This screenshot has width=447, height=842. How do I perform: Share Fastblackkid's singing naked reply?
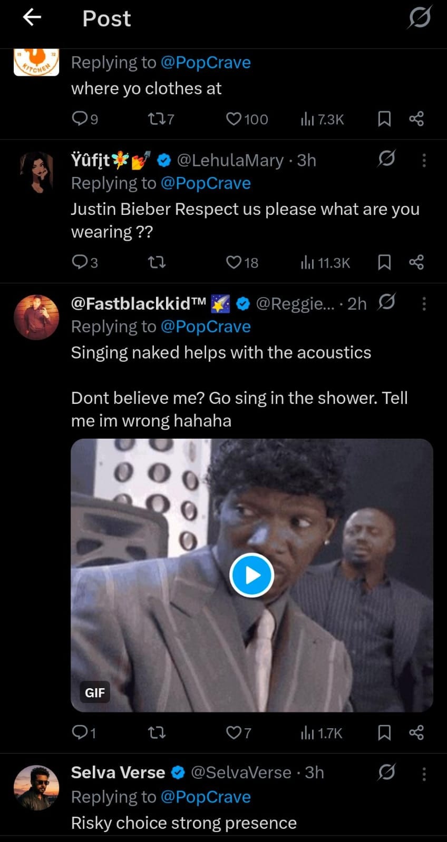[416, 732]
